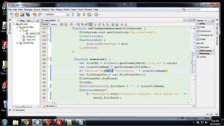224x126 pixels.
Task: Click the Previous Bookmark icon
Action: [x=99, y=24]
